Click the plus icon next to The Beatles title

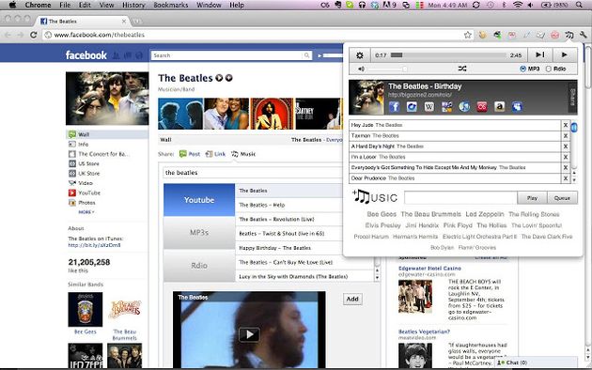pos(228,78)
